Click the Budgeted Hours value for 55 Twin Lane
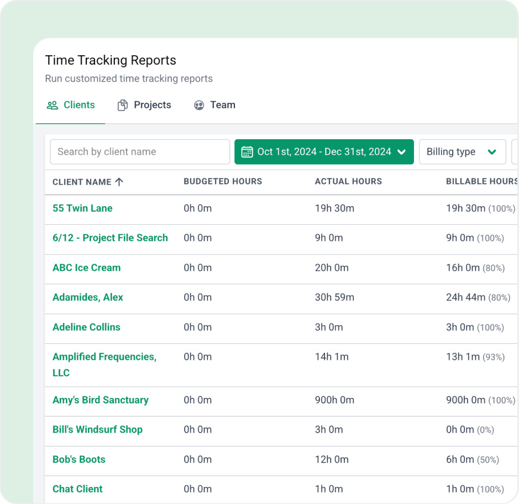This screenshot has height=504, width=519. tap(198, 208)
